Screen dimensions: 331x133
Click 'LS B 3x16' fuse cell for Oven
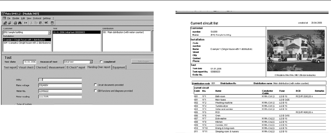[x=284, y=115]
